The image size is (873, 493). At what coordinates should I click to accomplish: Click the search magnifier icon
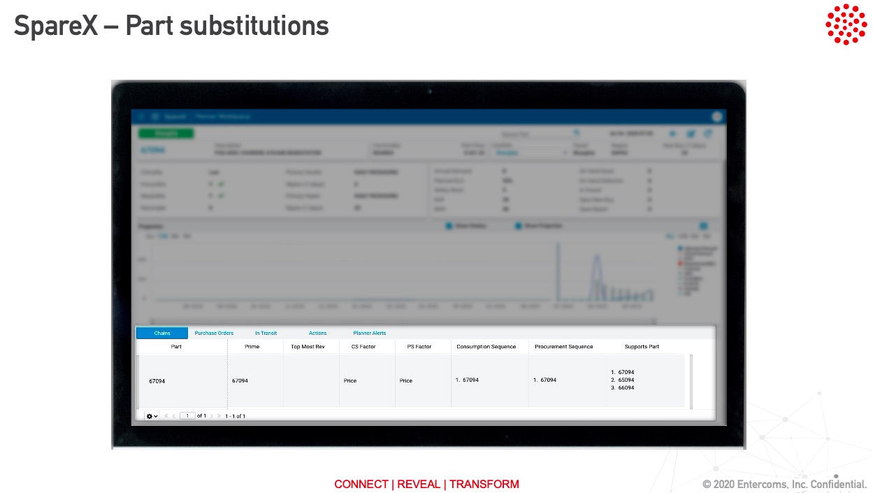577,132
